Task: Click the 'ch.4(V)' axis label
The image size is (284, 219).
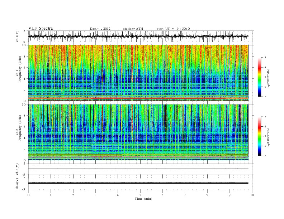Action: pyautogui.click(x=17, y=184)
